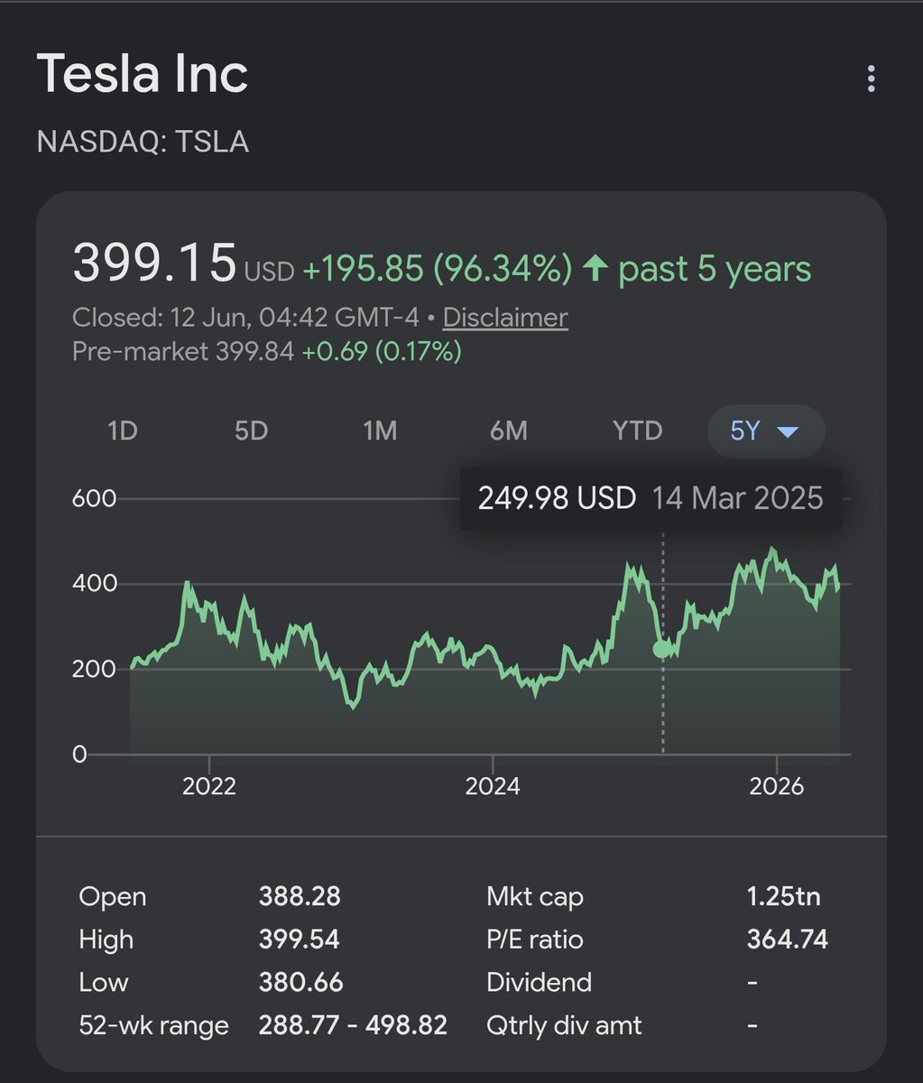Click the Tesla Inc heading
The height and width of the screenshot is (1083, 923).
[143, 74]
